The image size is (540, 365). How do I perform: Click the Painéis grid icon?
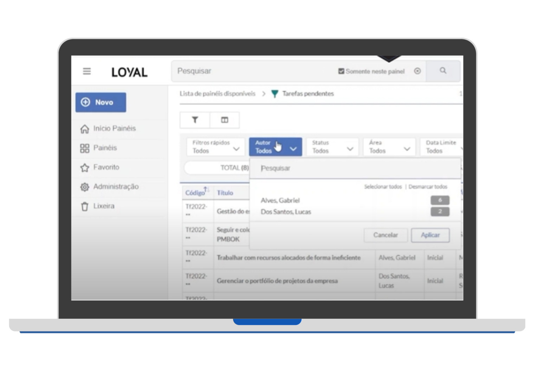(84, 148)
